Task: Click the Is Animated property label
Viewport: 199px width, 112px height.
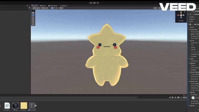Action: [194, 101]
